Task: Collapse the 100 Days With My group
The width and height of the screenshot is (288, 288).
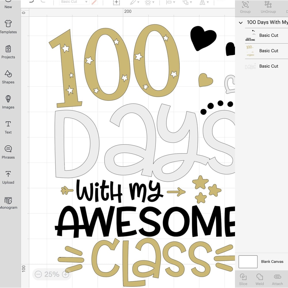Action: coord(240,22)
